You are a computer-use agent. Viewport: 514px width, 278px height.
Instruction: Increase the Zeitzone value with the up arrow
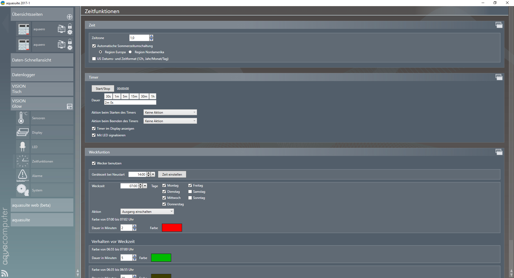click(x=151, y=36)
